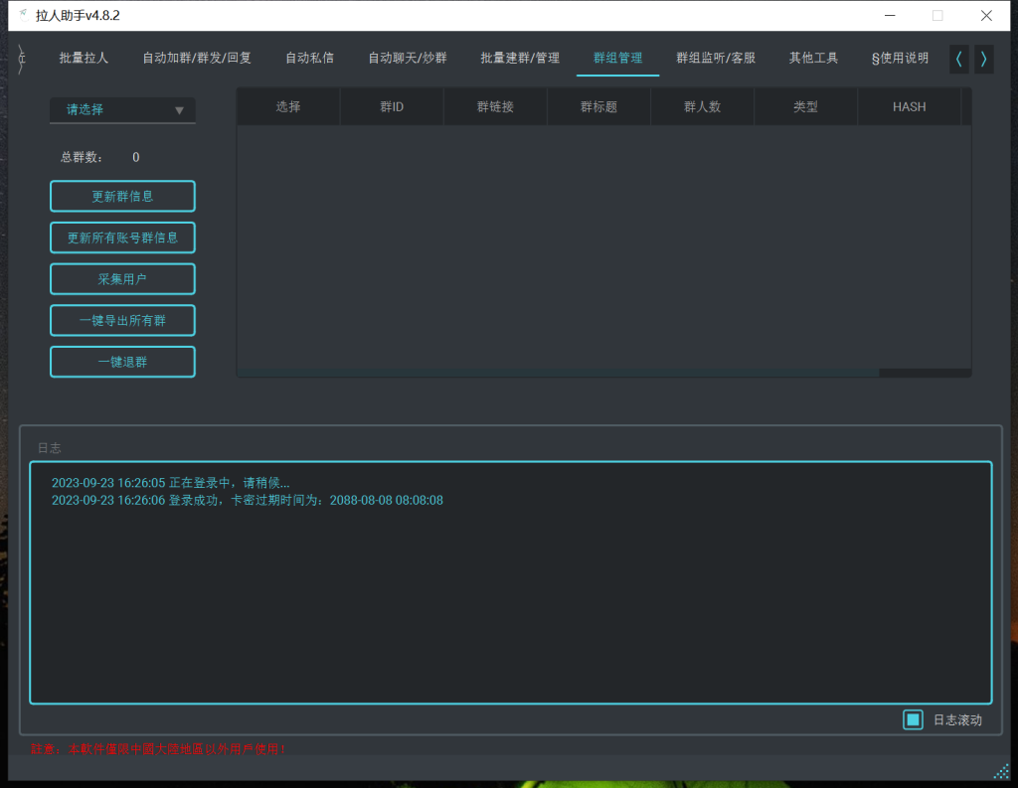
Task: Switch to the 其他工具 tab
Action: click(x=812, y=58)
